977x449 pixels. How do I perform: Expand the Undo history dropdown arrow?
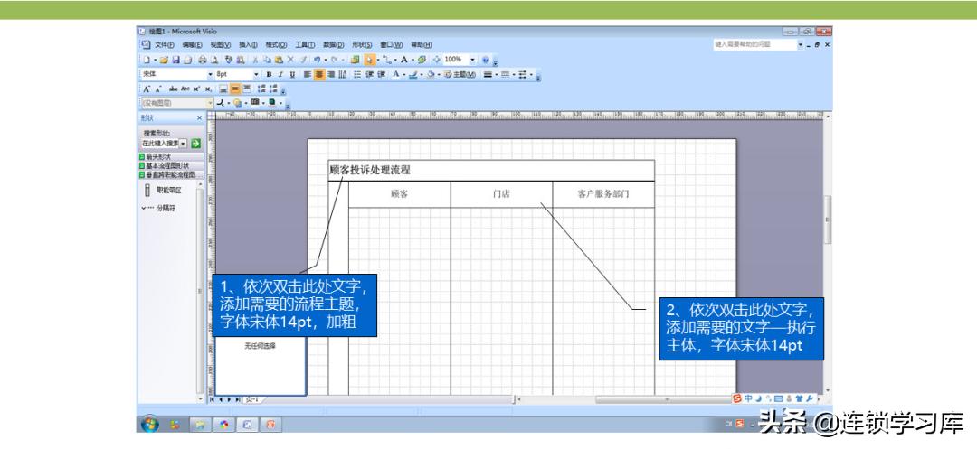(326, 60)
